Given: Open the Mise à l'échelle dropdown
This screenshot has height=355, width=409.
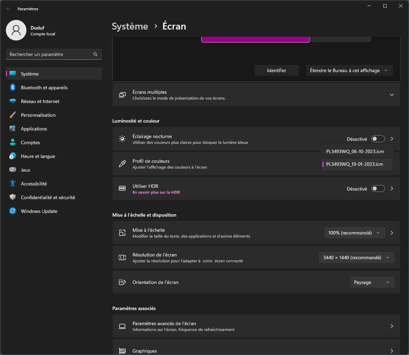Looking at the screenshot, I should pos(354,232).
